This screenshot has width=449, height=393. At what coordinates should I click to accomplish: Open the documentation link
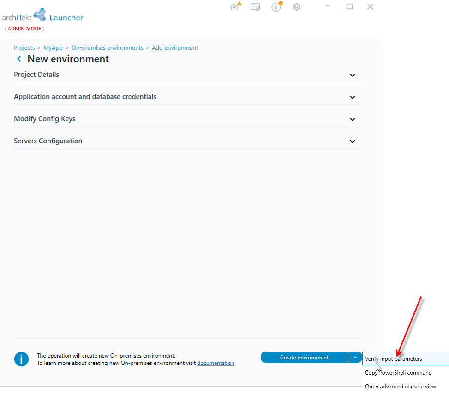216,363
